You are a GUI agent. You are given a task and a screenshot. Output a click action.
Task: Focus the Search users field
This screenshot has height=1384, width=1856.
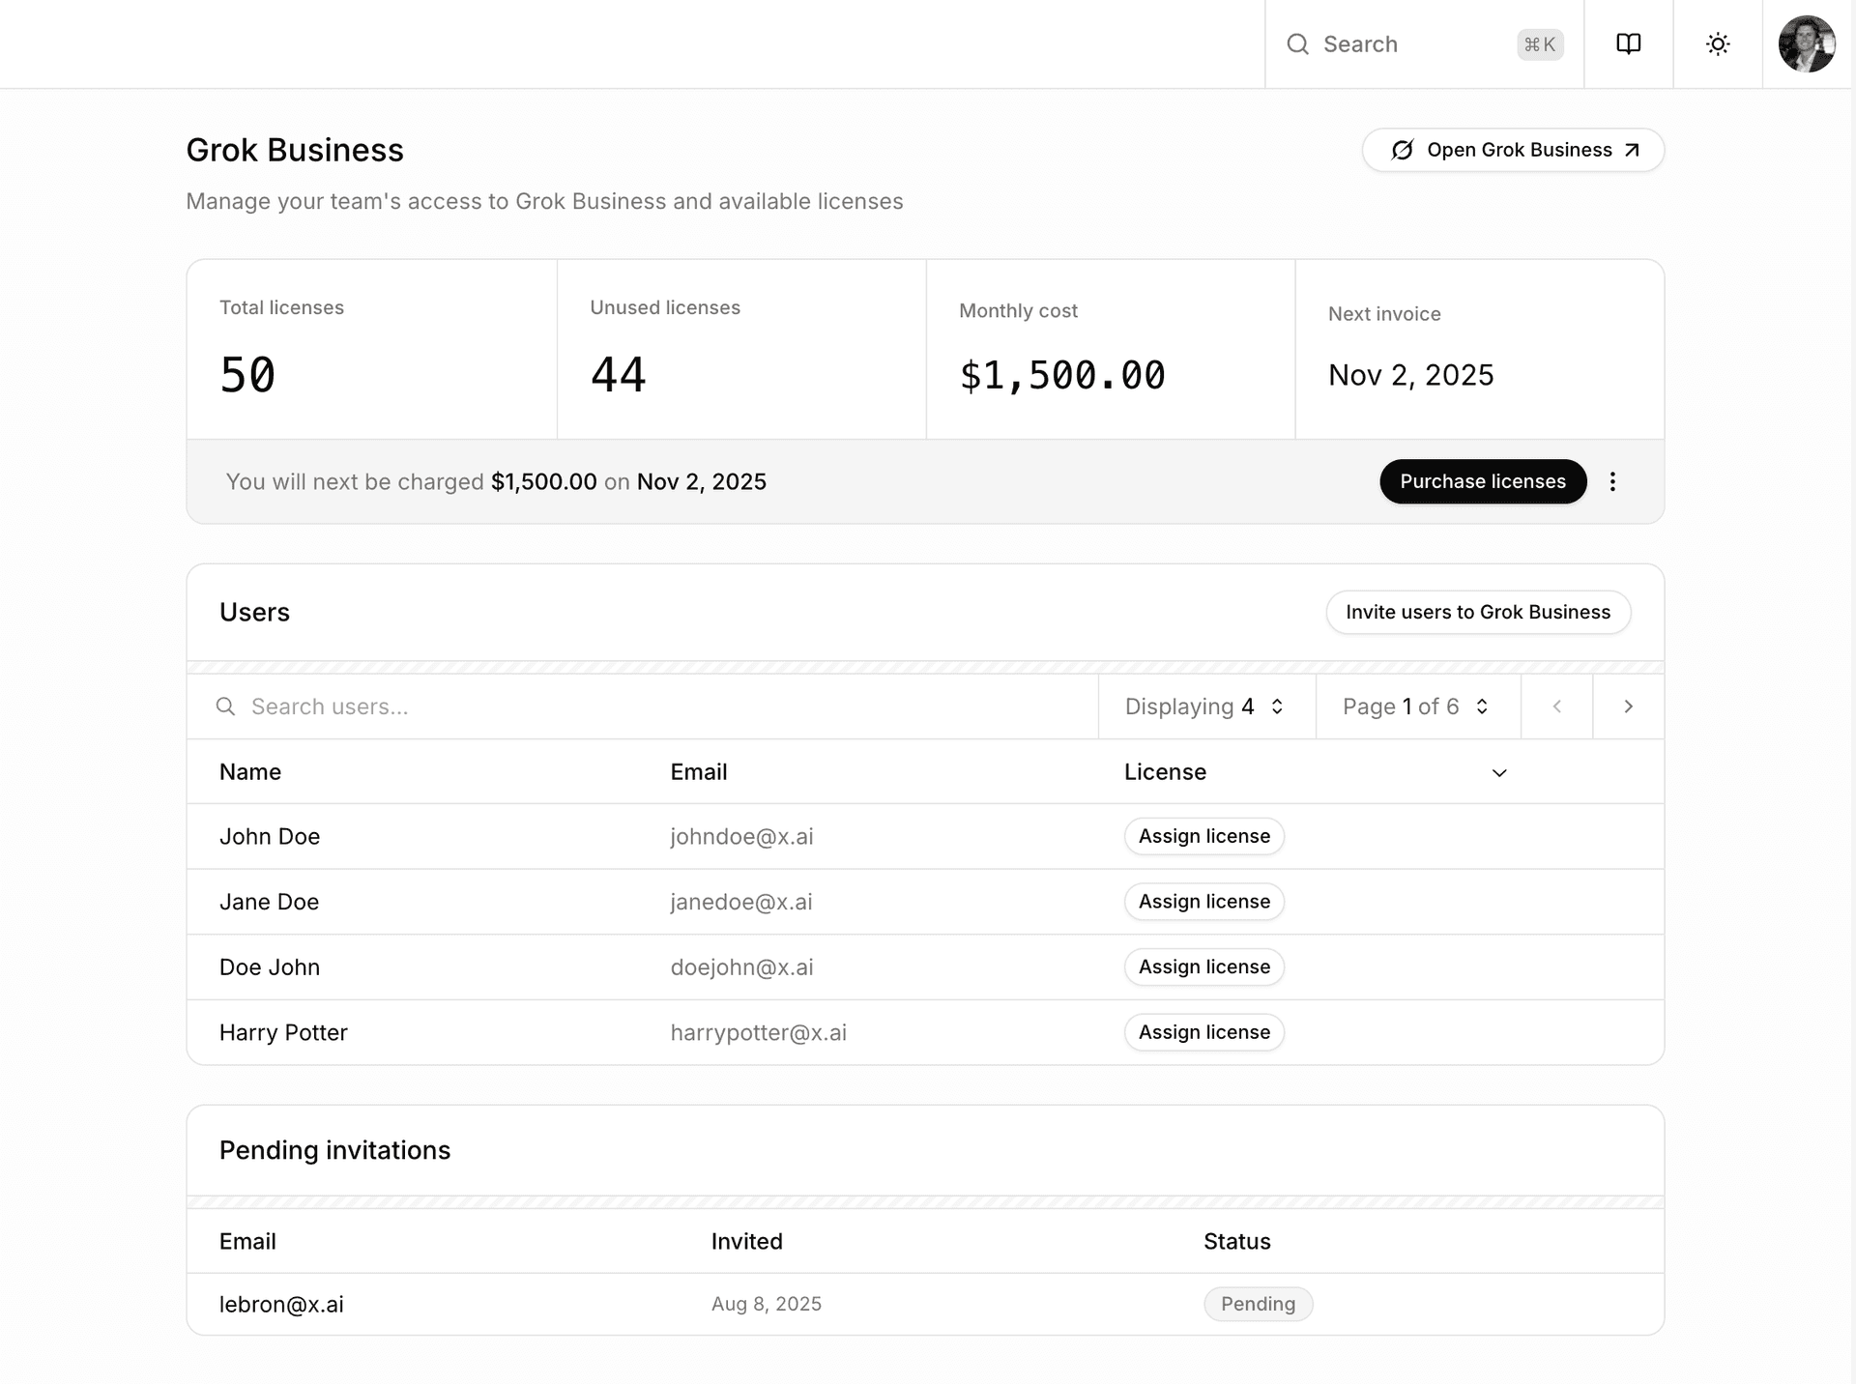(642, 706)
